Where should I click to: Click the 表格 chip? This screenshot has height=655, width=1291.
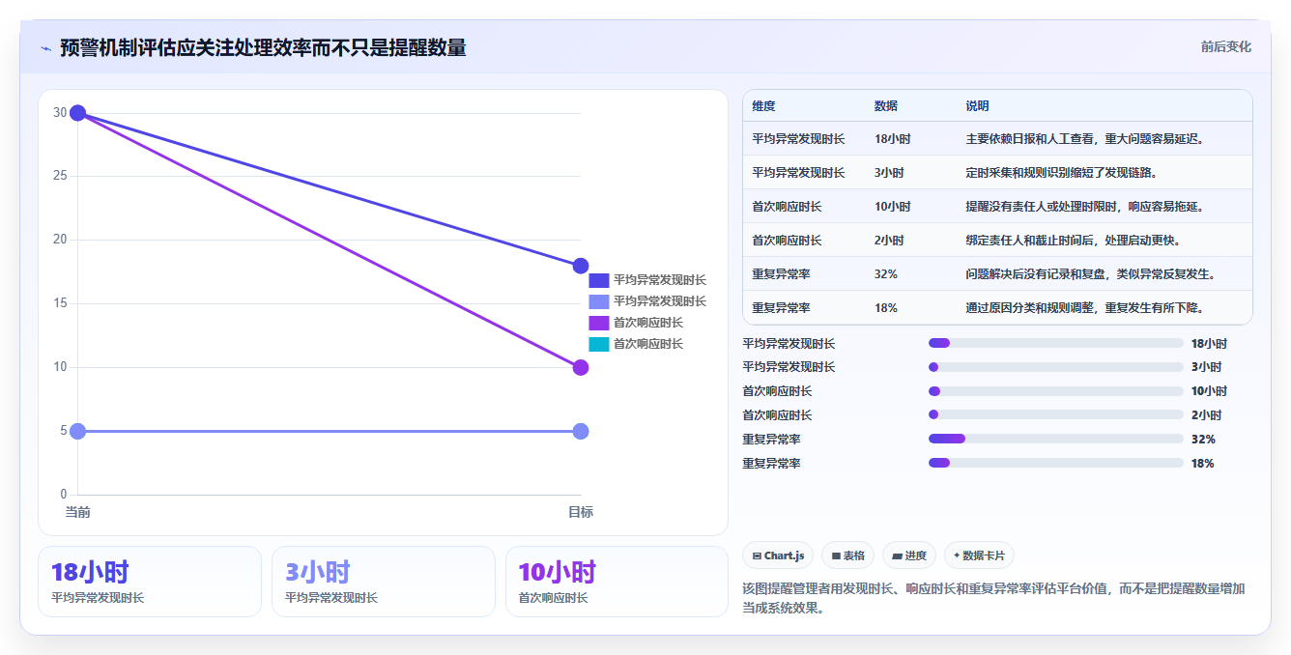[x=847, y=555]
